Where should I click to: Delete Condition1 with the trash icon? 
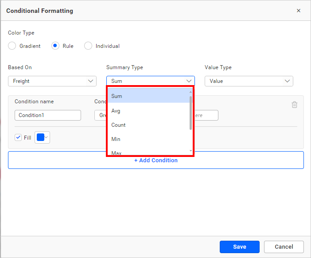(x=294, y=105)
